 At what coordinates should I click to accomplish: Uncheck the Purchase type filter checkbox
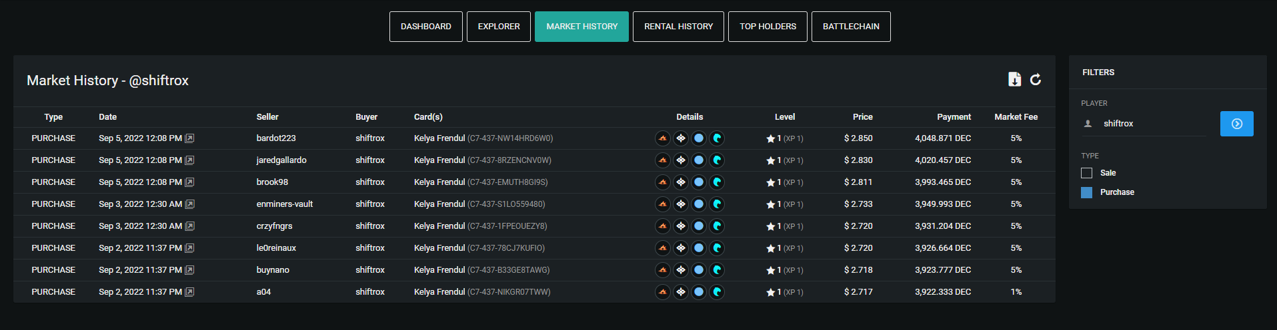1086,192
